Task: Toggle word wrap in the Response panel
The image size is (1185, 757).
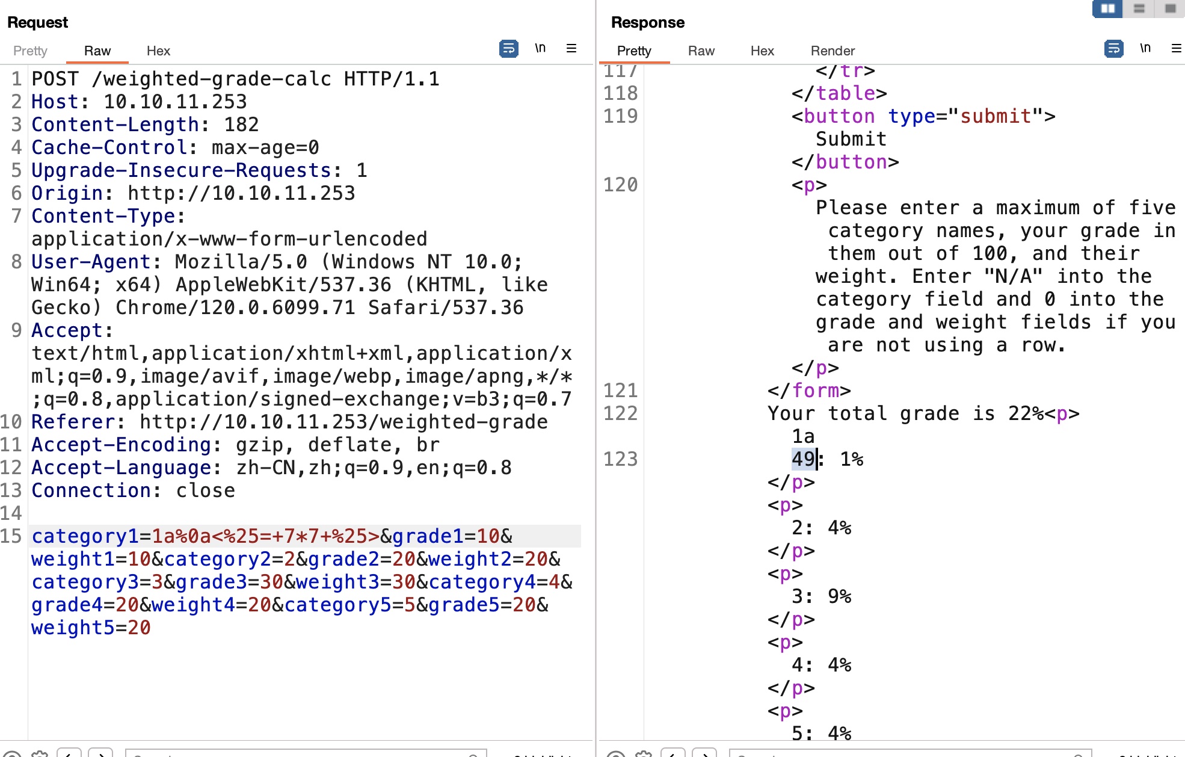Action: 1113,48
